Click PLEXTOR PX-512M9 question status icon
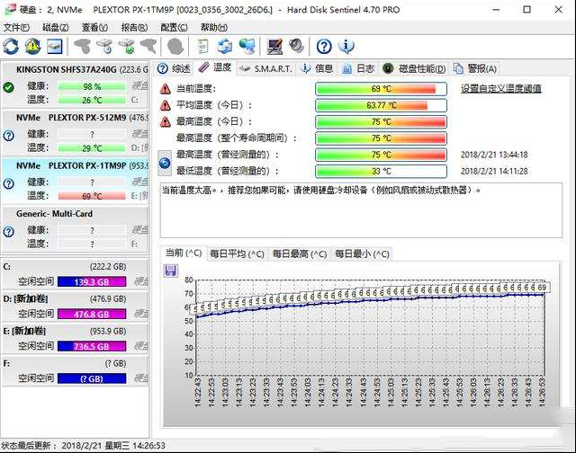The width and height of the screenshot is (576, 453). tap(8, 136)
